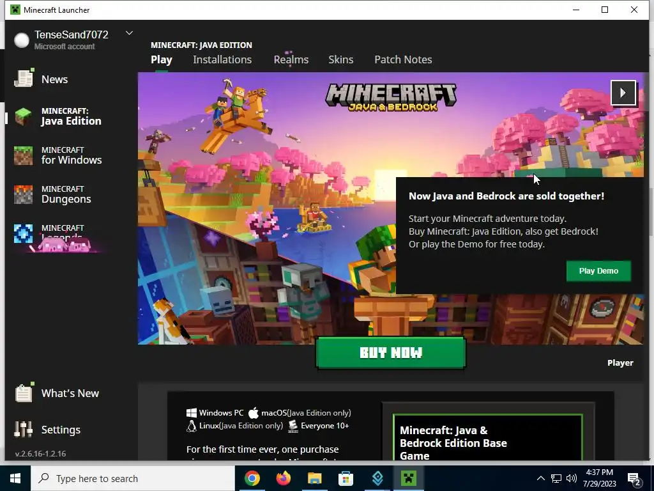
Task: Click the green BUY NOW button
Action: click(391, 353)
